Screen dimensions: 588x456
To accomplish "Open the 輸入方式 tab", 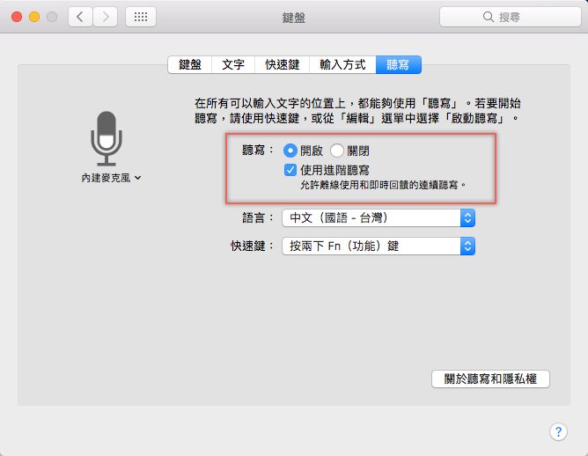I will pyautogui.click(x=342, y=64).
